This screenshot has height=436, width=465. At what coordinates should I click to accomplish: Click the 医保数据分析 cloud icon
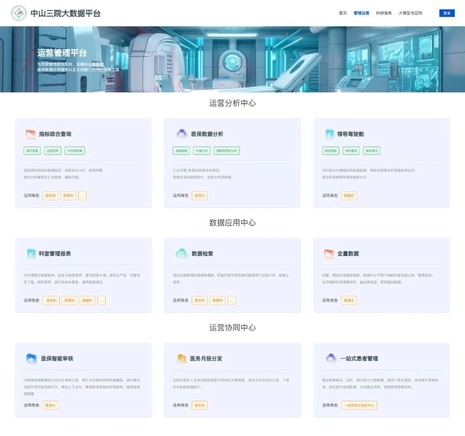(x=182, y=134)
